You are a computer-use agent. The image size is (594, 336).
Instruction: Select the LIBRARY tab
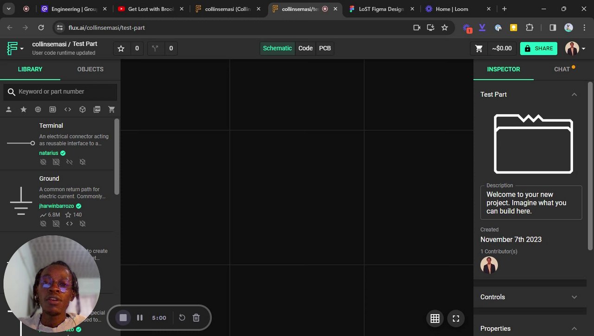pyautogui.click(x=30, y=69)
